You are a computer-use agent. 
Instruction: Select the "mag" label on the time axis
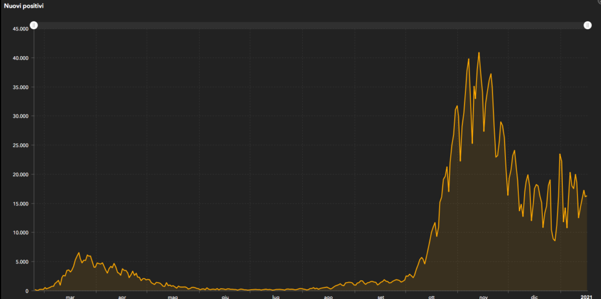173,297
